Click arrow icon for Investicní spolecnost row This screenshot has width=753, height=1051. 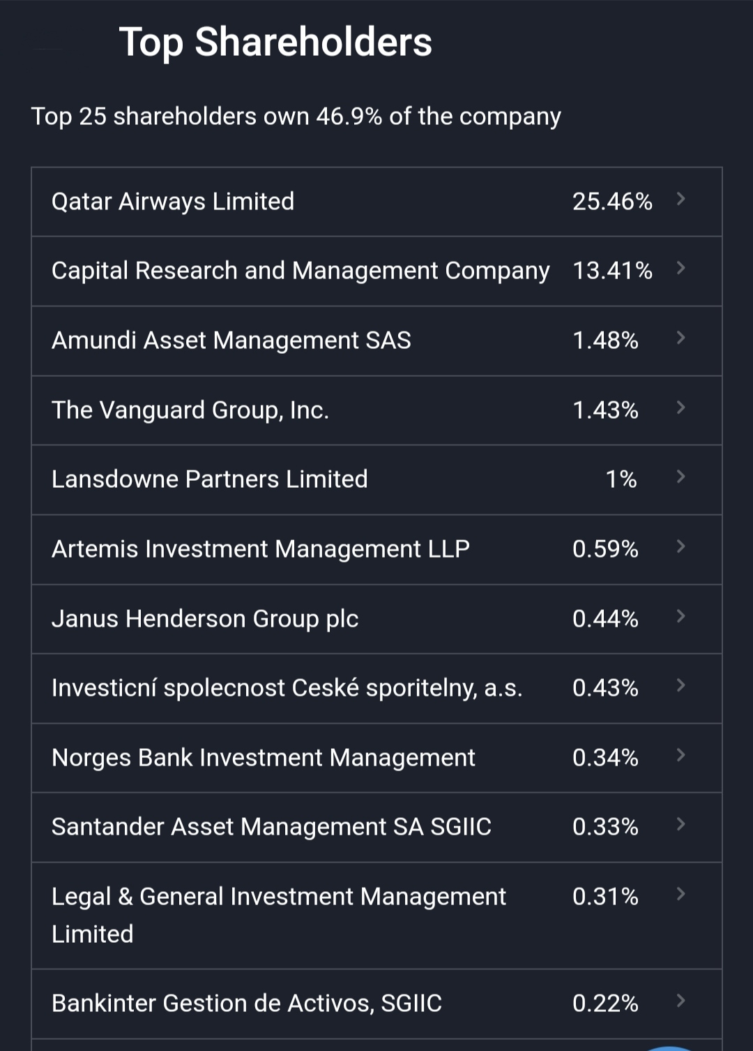click(681, 686)
